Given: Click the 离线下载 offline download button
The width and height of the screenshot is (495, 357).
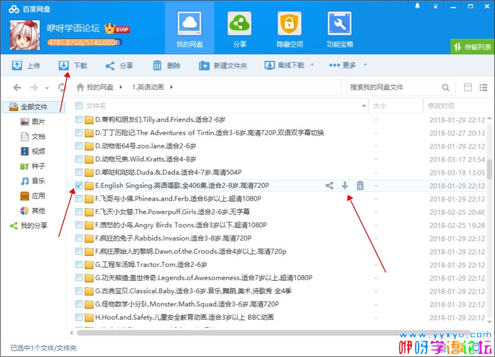Looking at the screenshot, I should click(284, 65).
